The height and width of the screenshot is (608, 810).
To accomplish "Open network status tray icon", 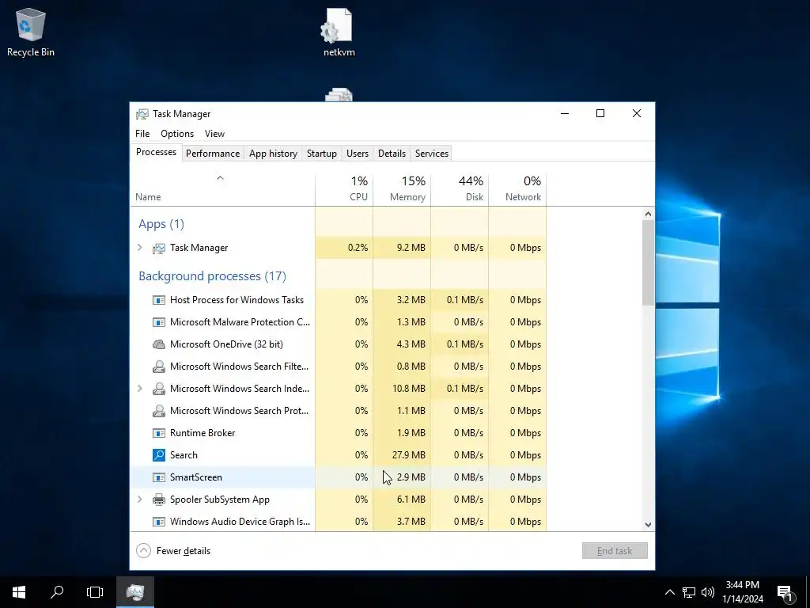I will (689, 592).
